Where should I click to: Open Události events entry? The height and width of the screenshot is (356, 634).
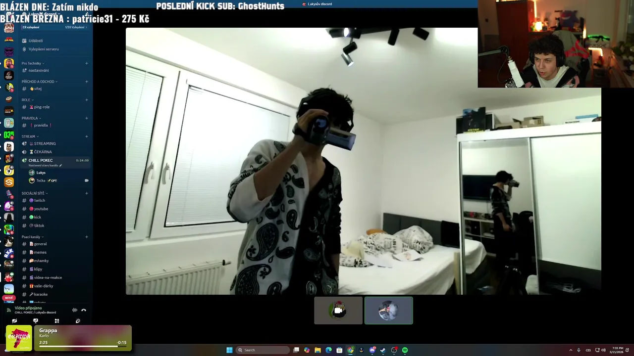[55, 41]
